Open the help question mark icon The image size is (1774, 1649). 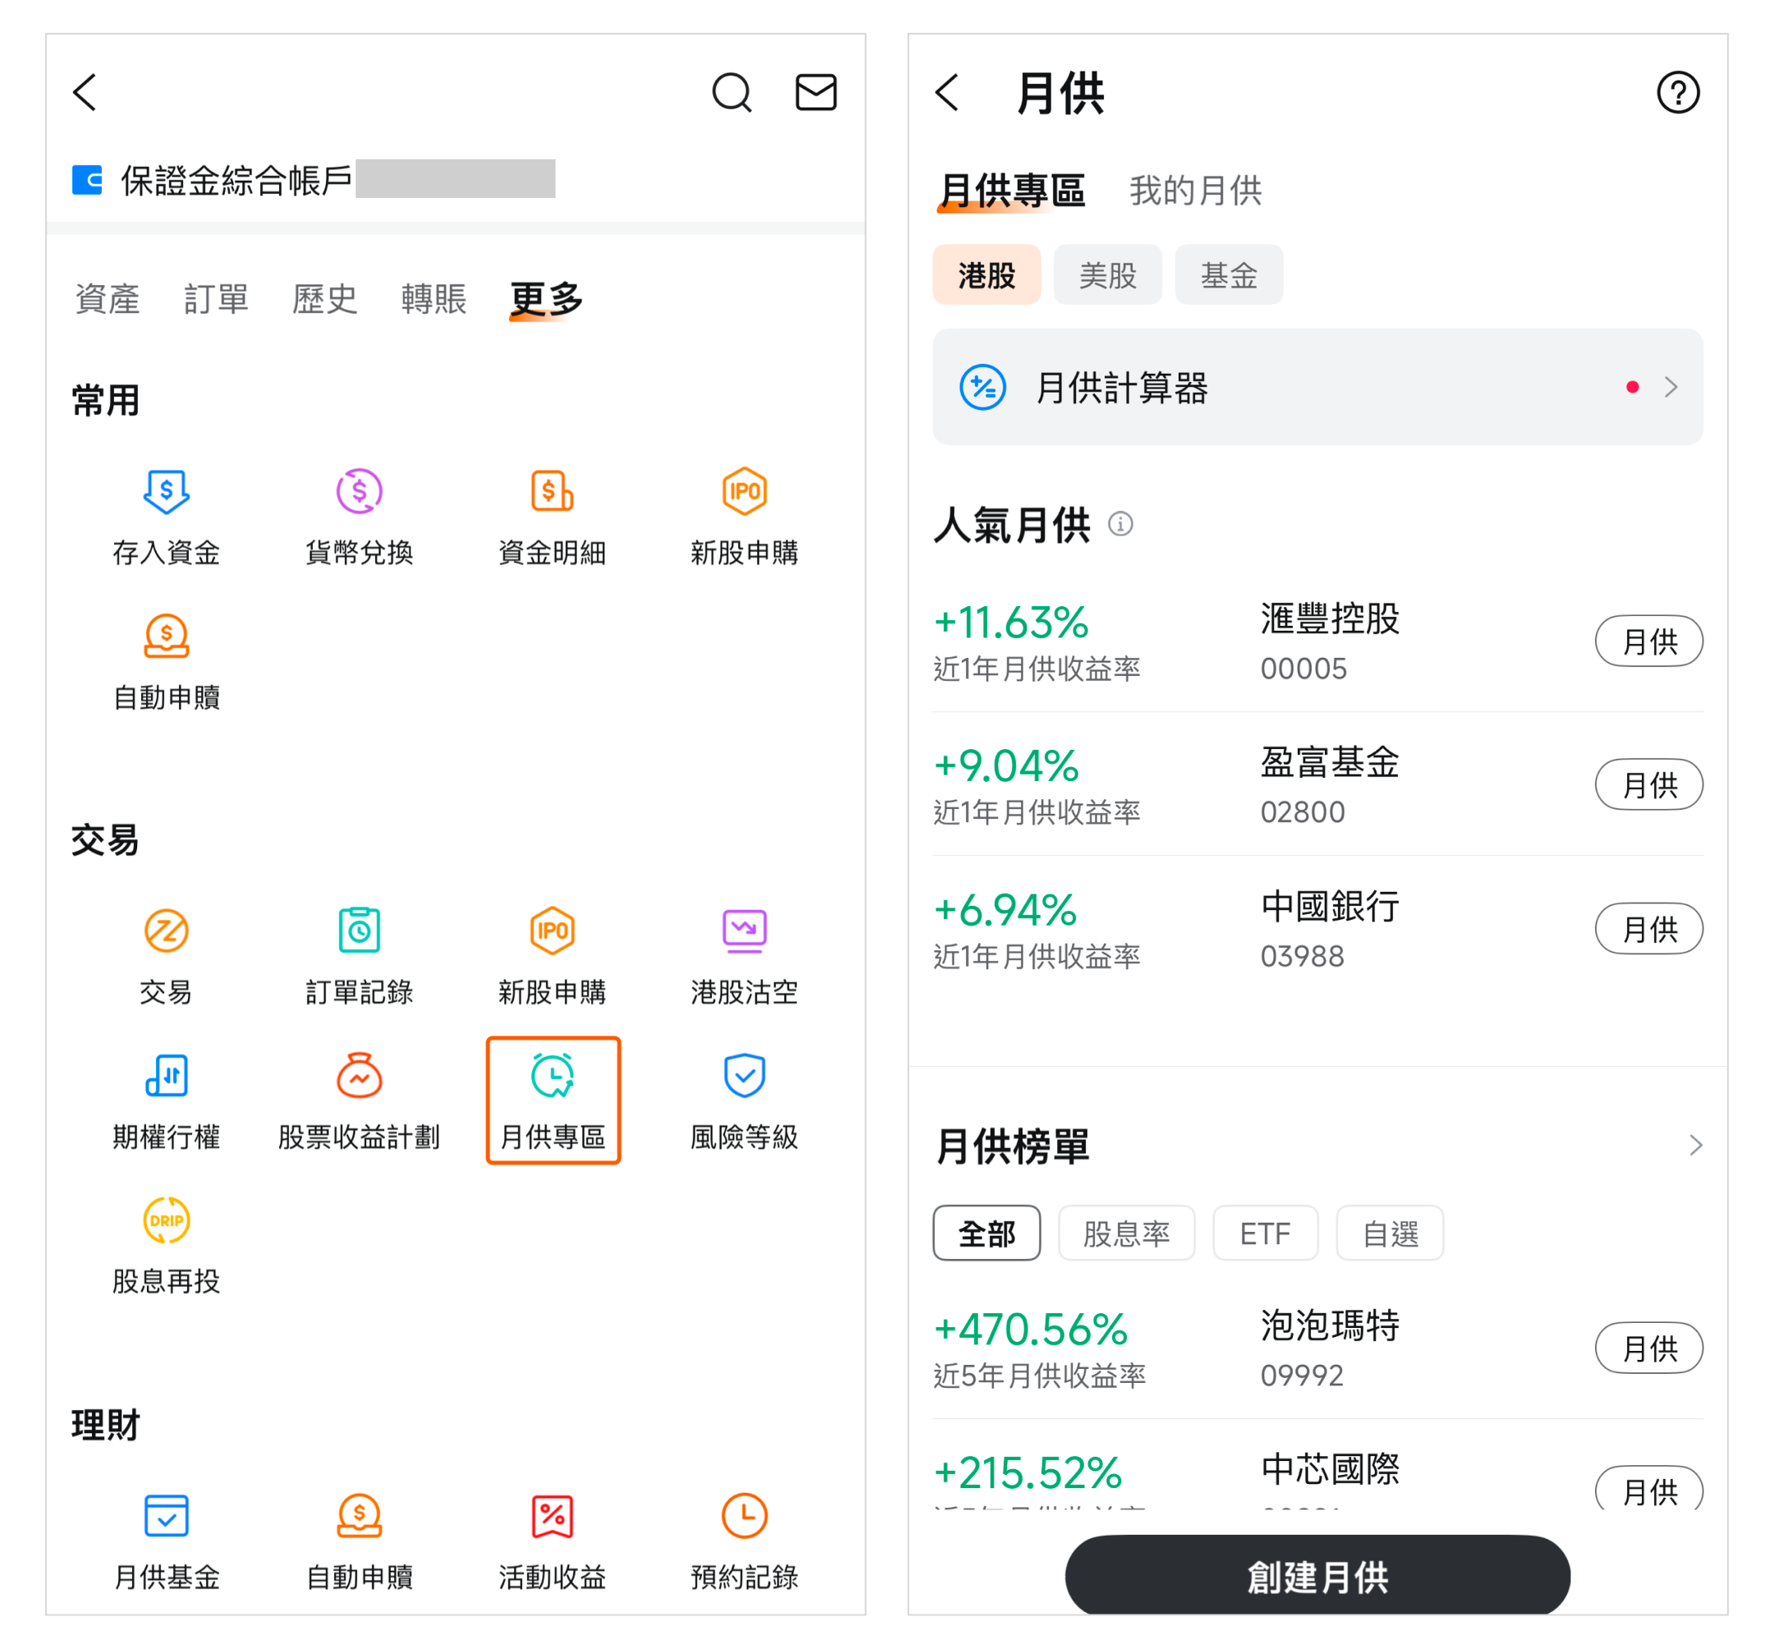pyautogui.click(x=1678, y=92)
